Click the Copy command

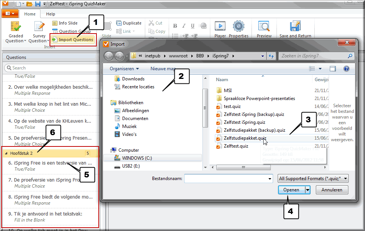coord(157,31)
